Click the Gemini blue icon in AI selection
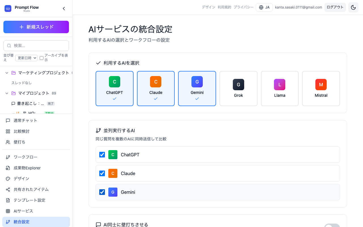The width and height of the screenshot is (363, 227). tap(197, 82)
